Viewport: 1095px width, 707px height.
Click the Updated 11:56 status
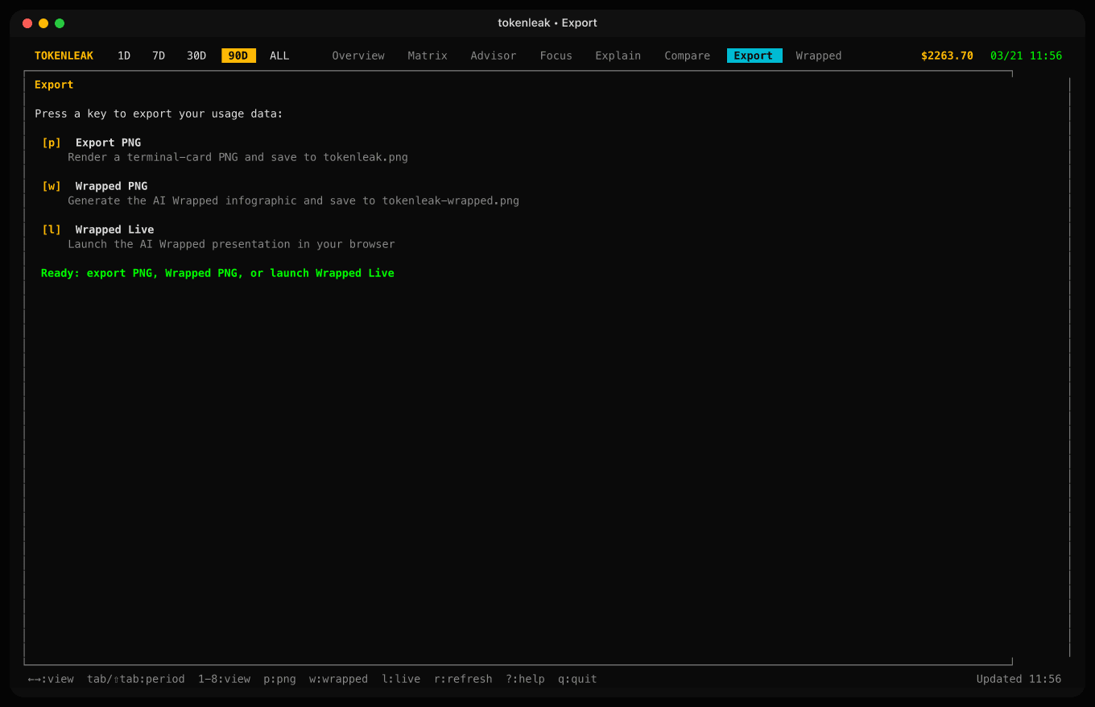(1019, 679)
